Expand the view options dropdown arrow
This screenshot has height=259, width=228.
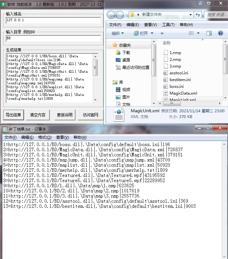[x=198, y=33]
